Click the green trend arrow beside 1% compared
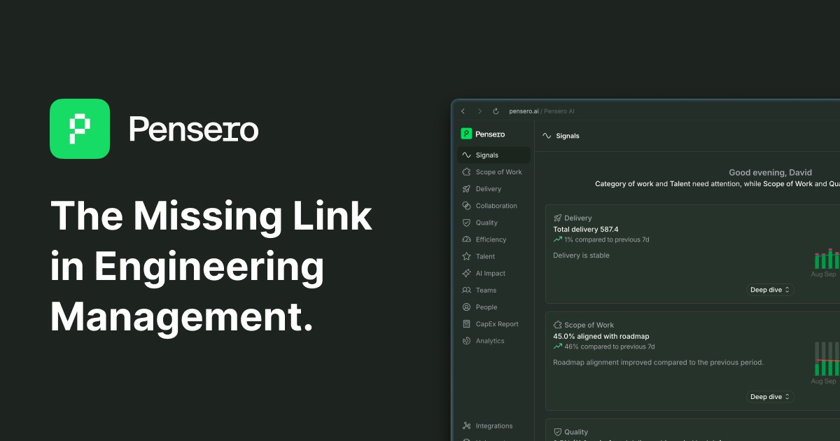The height and width of the screenshot is (441, 840). click(558, 239)
